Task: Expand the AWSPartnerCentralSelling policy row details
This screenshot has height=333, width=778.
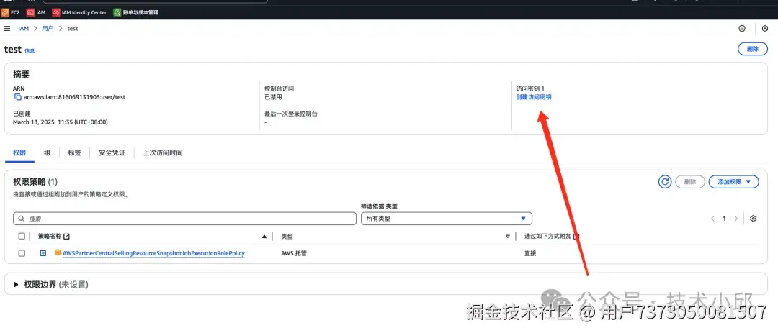Action: pos(43,253)
